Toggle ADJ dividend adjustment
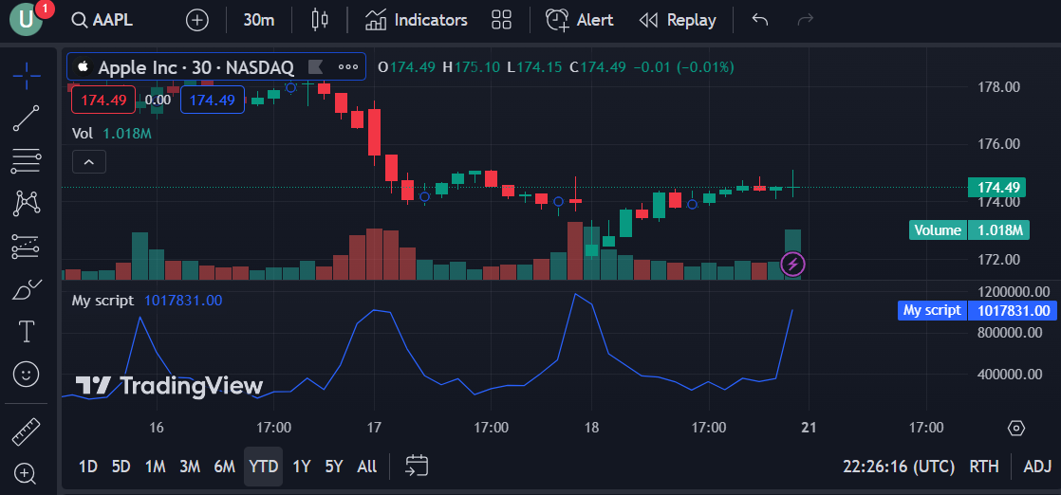 pyautogui.click(x=1037, y=467)
